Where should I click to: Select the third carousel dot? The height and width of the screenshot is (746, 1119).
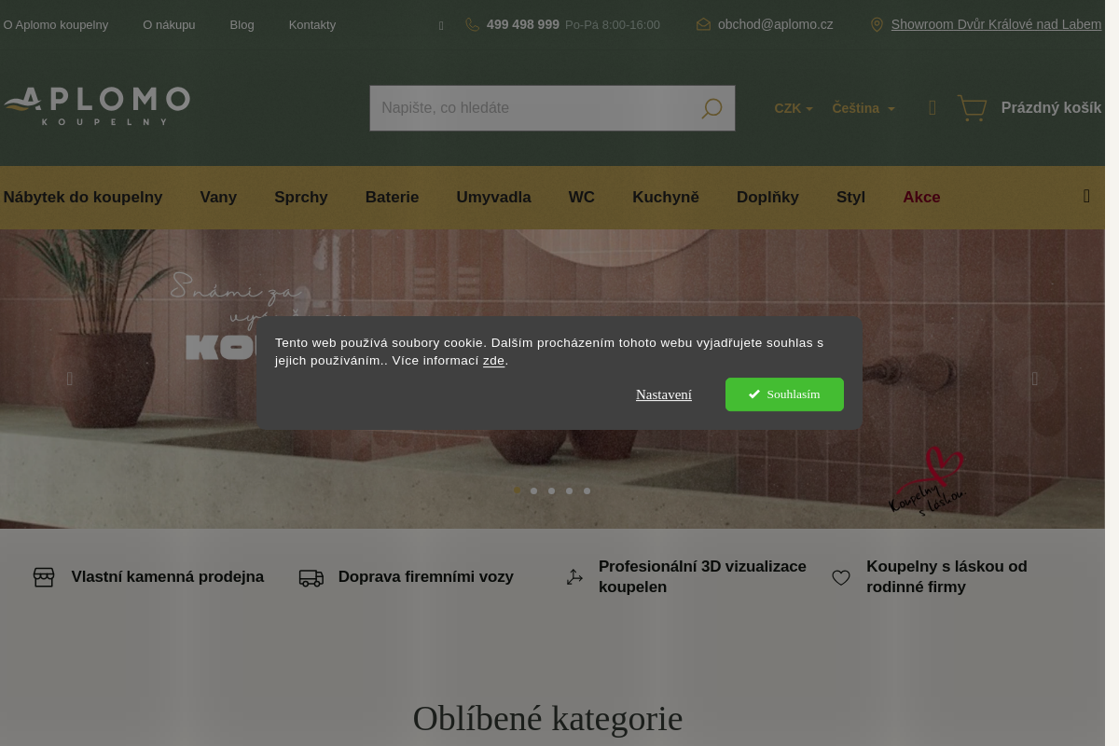pos(552,490)
